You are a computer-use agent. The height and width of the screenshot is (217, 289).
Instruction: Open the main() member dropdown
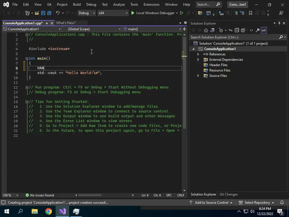[152, 29]
